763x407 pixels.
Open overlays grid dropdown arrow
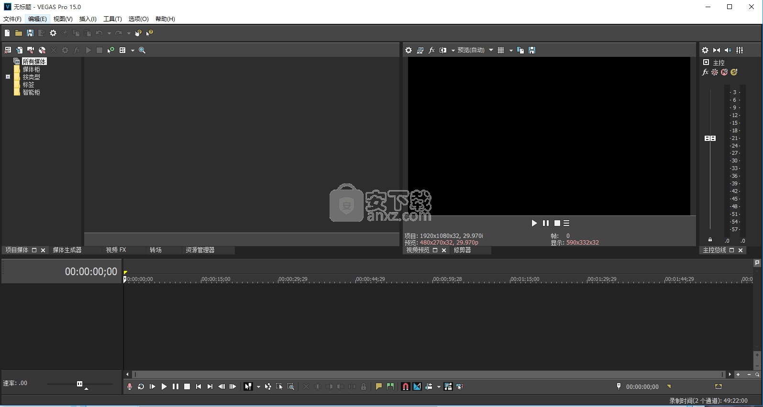pos(511,50)
